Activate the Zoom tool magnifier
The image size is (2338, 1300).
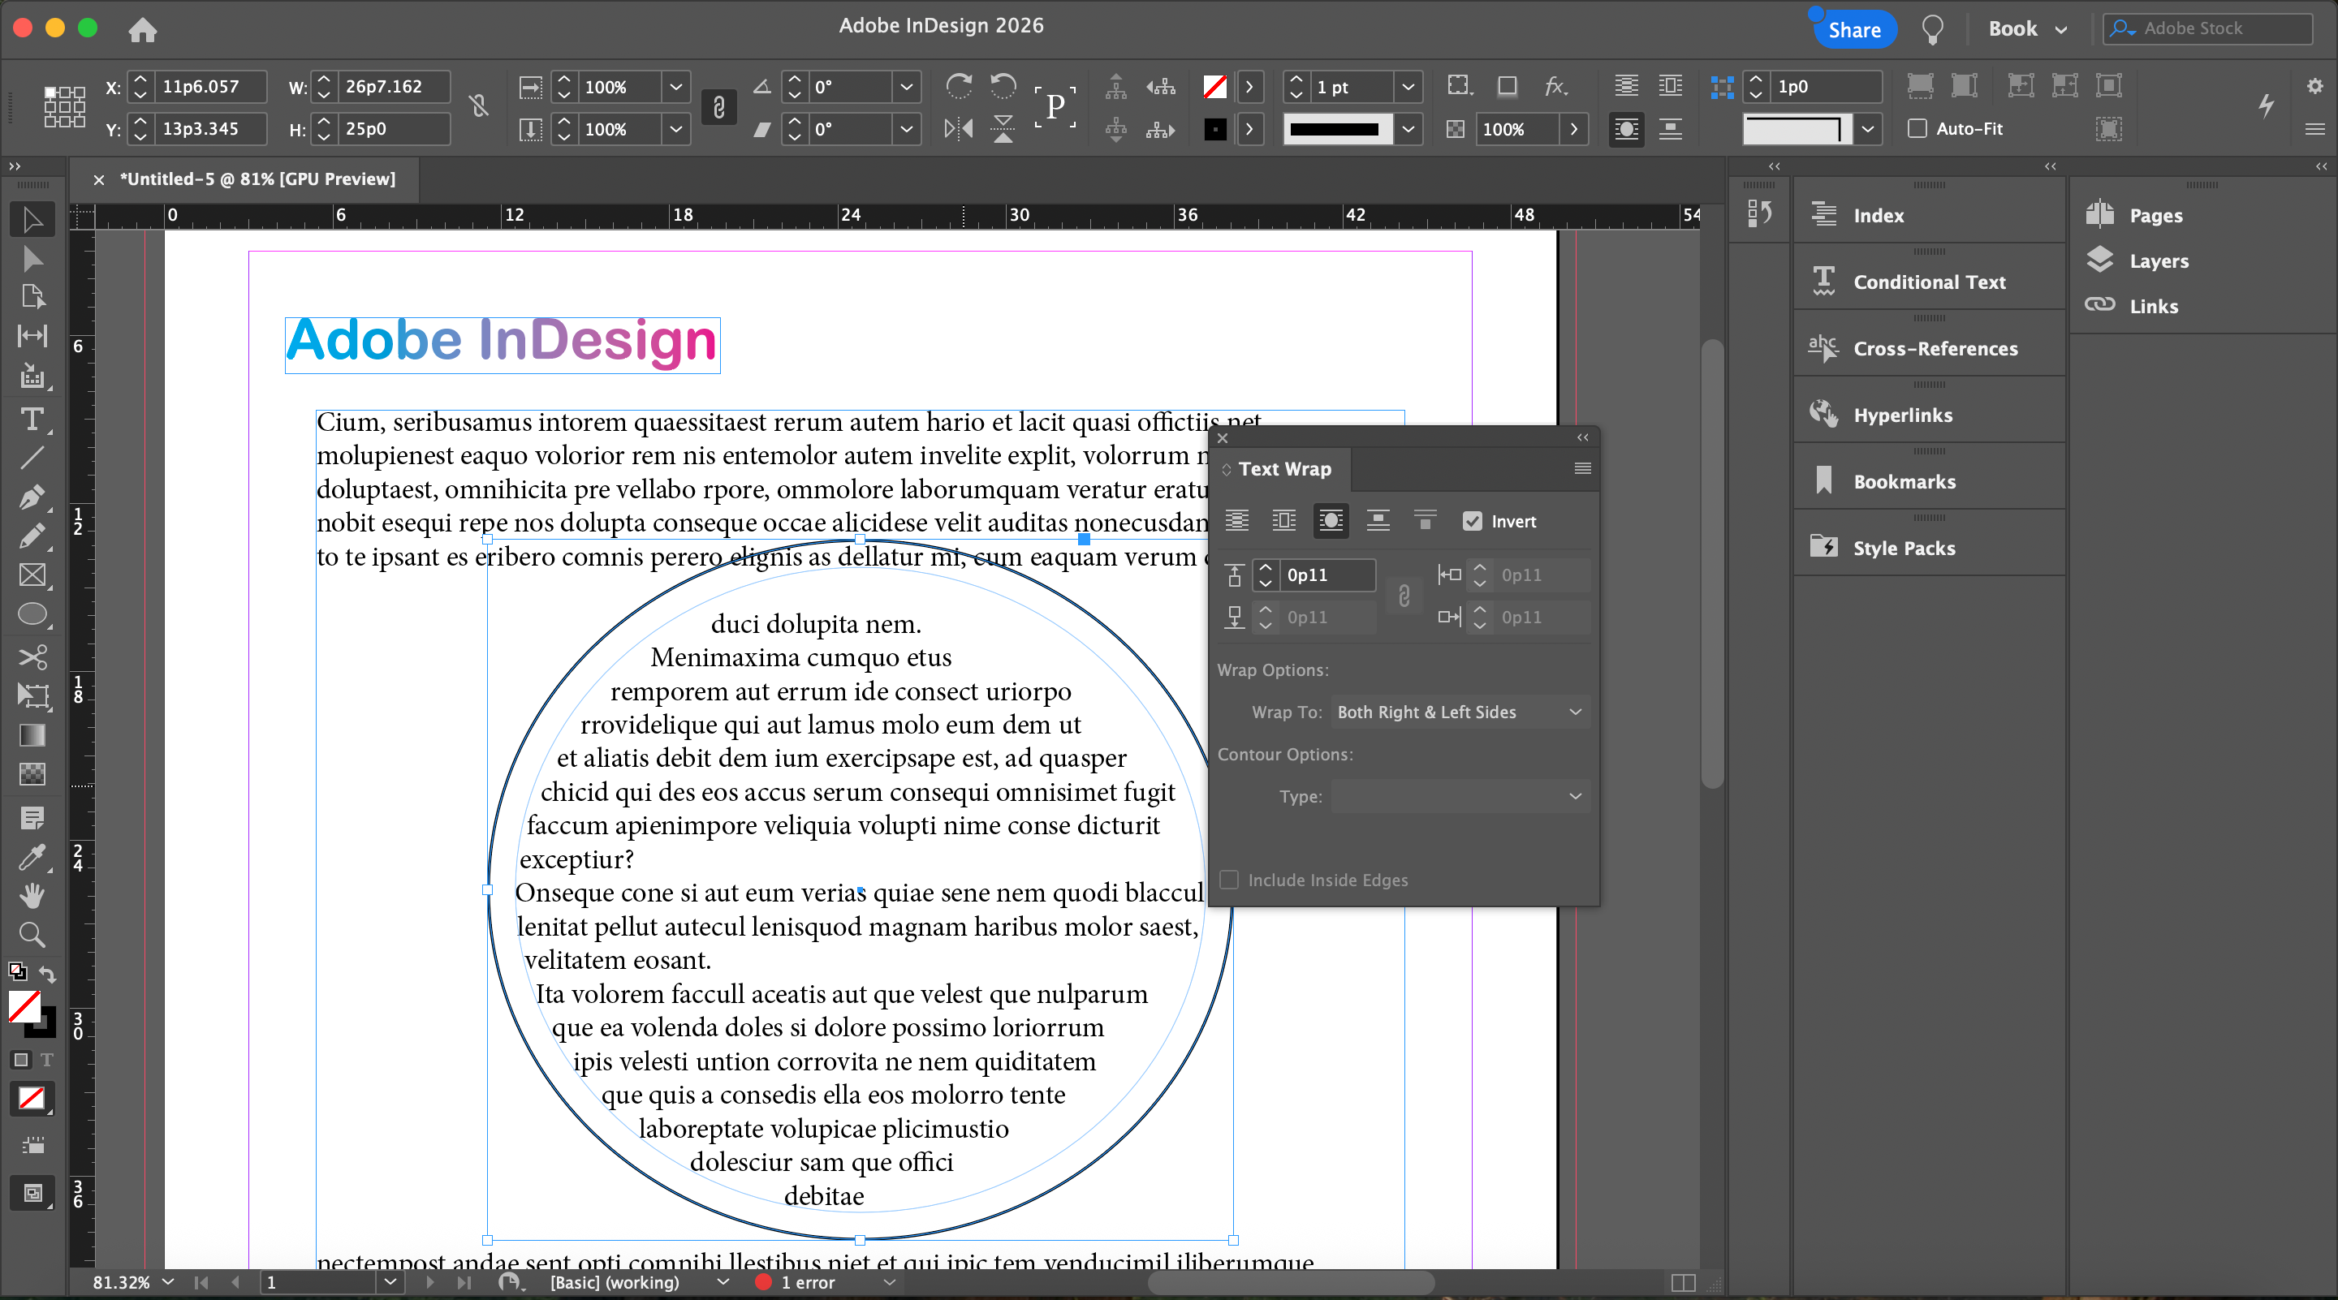[32, 934]
